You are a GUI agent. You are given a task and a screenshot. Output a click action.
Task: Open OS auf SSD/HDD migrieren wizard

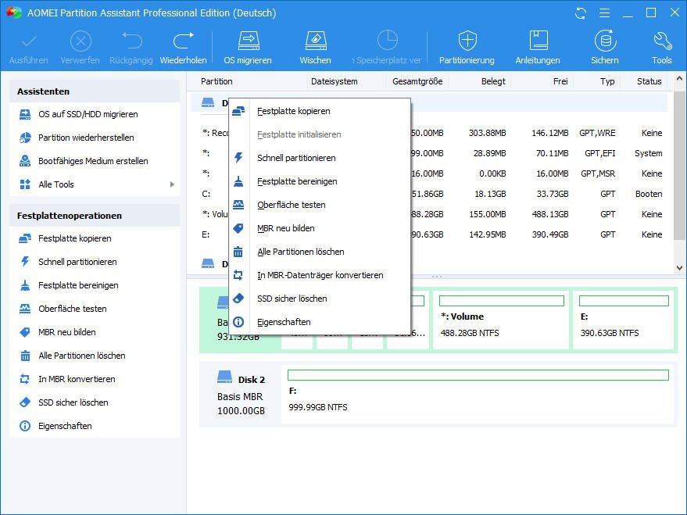88,114
